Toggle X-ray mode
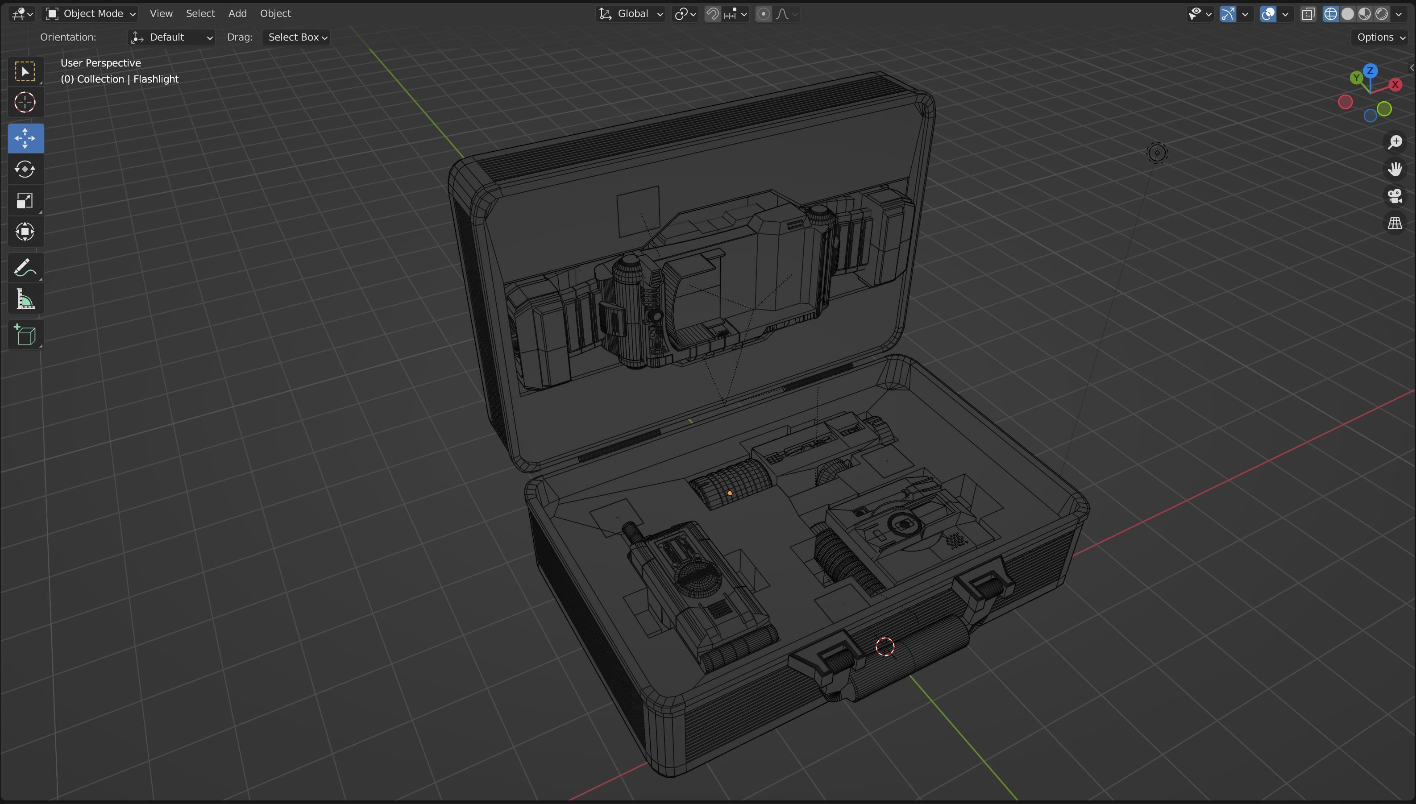Viewport: 1416px width, 804px height. 1308,14
